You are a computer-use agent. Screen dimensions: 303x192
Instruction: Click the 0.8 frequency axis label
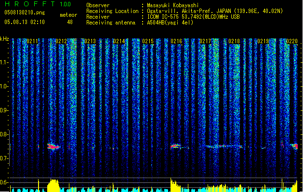click(x=4, y=134)
